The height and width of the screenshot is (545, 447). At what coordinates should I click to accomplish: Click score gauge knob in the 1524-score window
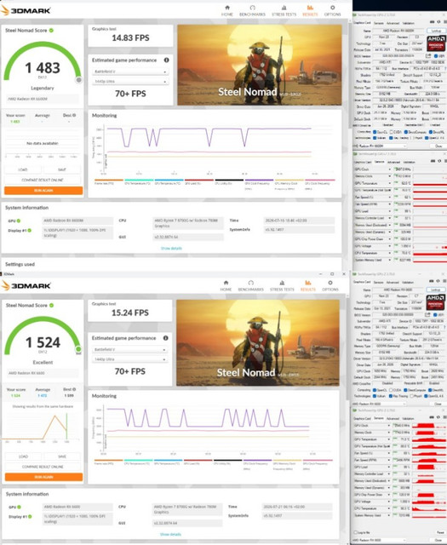pos(78,348)
